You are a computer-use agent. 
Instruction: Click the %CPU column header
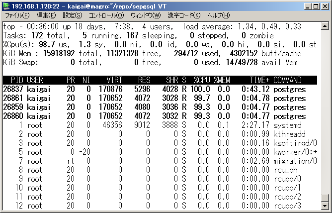pos(201,80)
